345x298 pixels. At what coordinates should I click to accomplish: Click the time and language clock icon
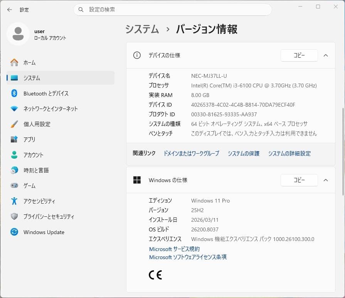pyautogui.click(x=14, y=170)
